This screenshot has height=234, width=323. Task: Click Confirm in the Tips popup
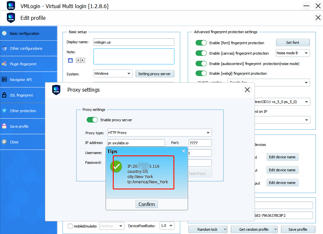pos(146,204)
